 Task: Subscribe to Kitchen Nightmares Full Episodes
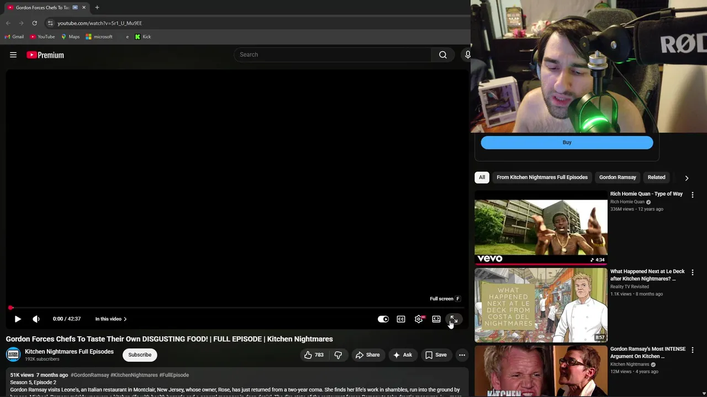point(140,355)
